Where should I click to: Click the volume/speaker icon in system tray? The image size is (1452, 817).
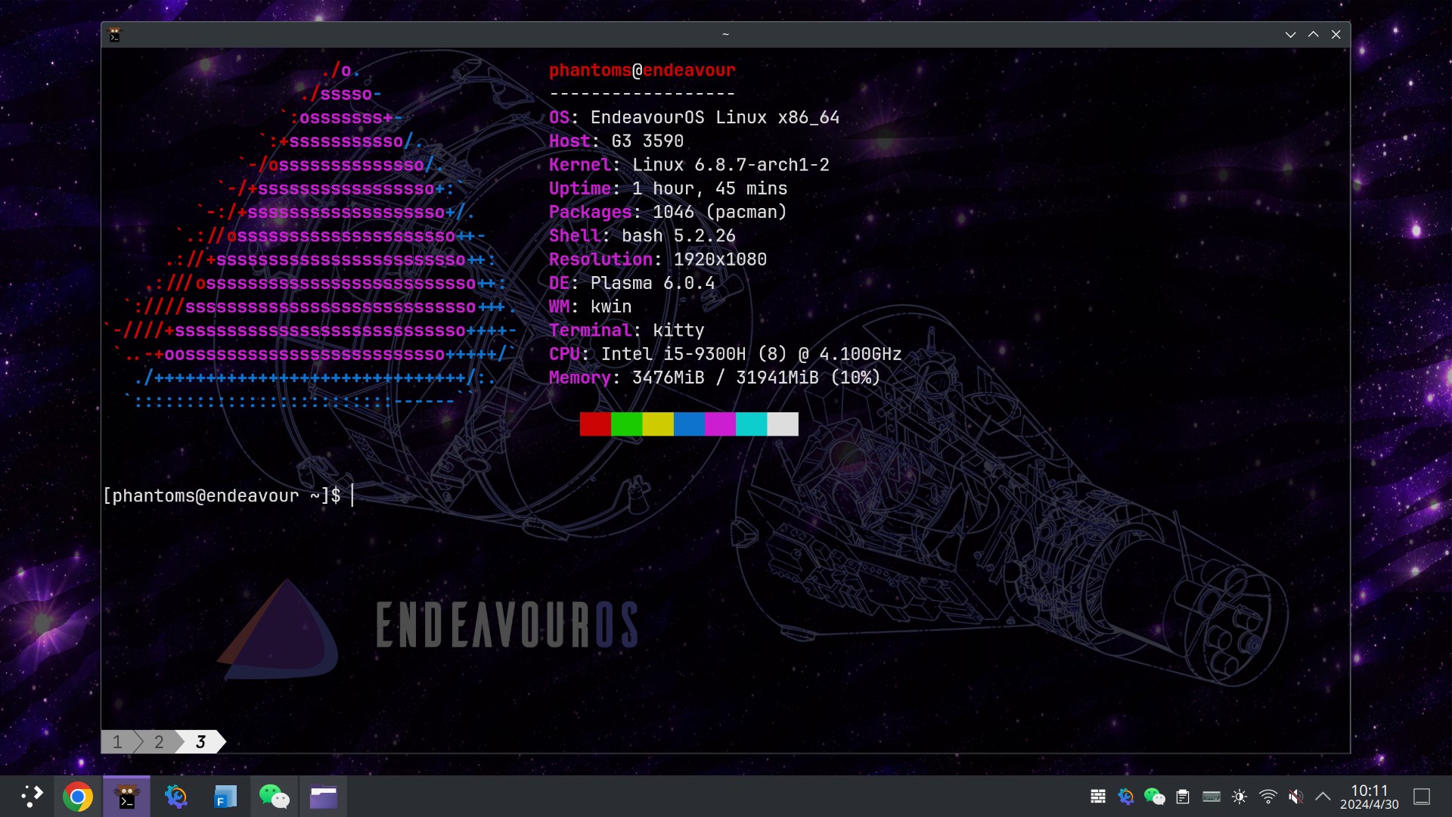click(x=1295, y=796)
